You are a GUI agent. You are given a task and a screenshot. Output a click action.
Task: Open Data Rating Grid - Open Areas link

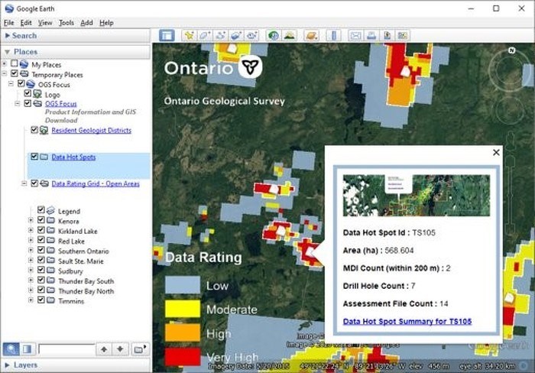(96, 183)
